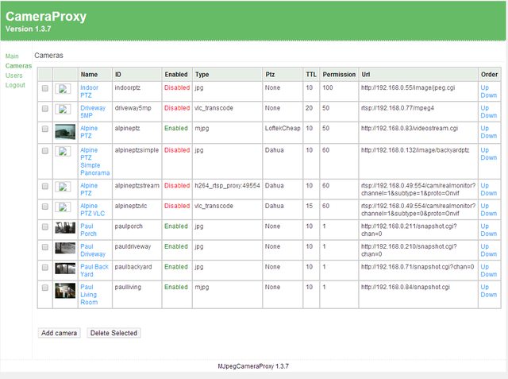Move alpineptzsimple camera down
The image size is (508, 379).
[x=489, y=157]
